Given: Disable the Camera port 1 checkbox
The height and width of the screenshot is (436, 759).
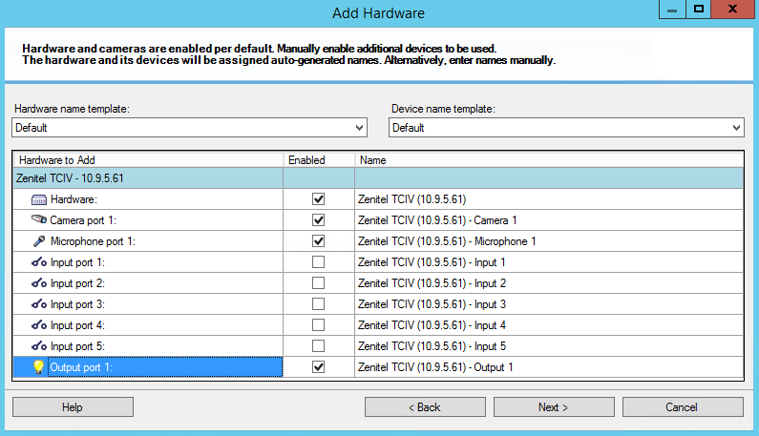Looking at the screenshot, I should coord(319,220).
